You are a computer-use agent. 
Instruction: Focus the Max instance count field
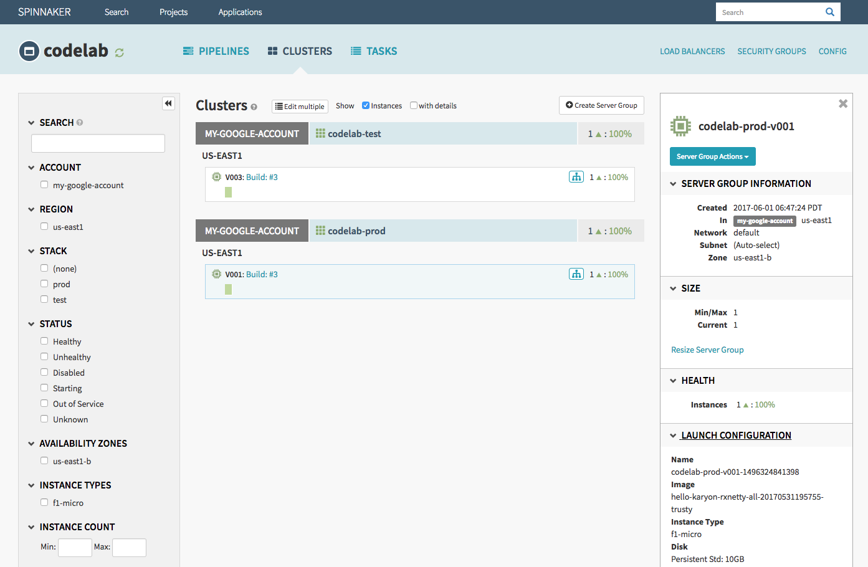point(129,548)
